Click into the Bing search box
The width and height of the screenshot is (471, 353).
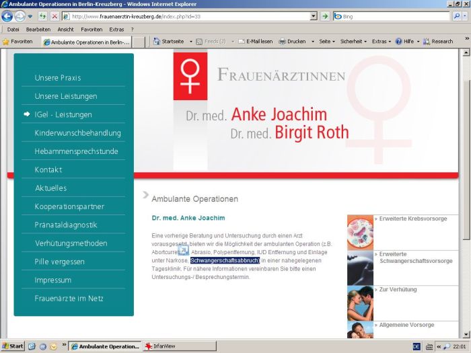pos(392,17)
